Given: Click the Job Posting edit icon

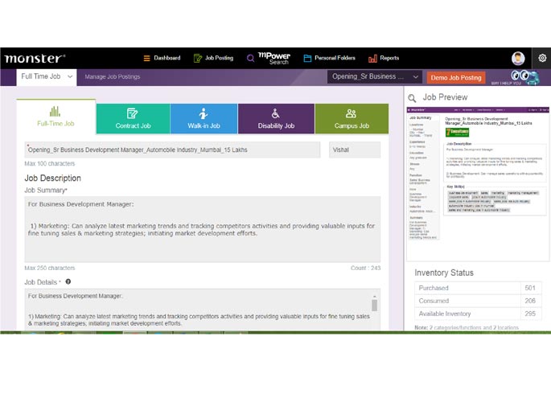Looking at the screenshot, I should pos(198,58).
